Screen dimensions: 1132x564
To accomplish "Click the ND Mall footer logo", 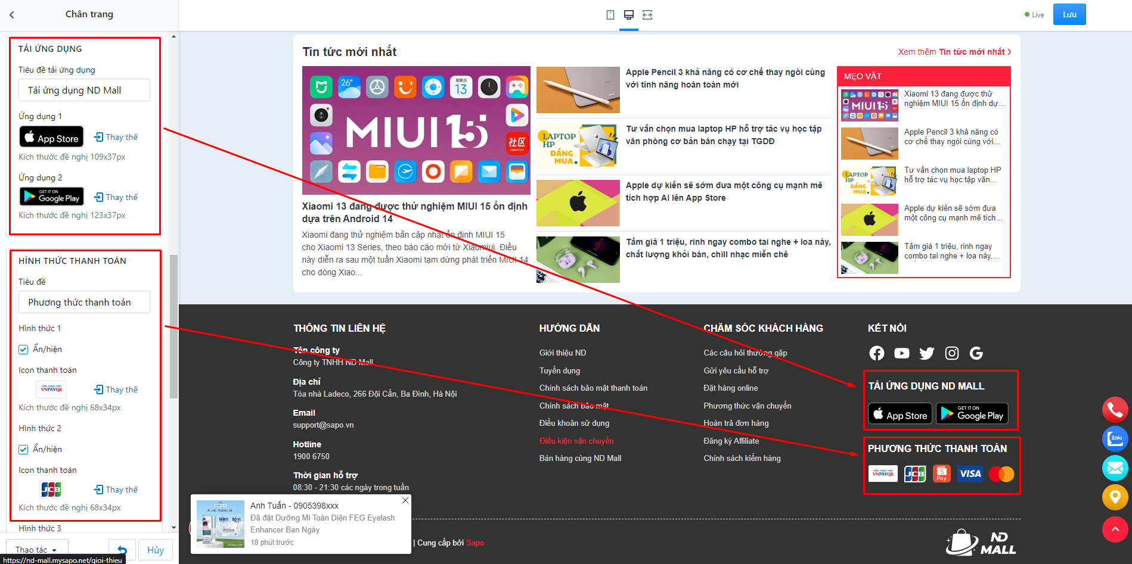I will click(981, 542).
